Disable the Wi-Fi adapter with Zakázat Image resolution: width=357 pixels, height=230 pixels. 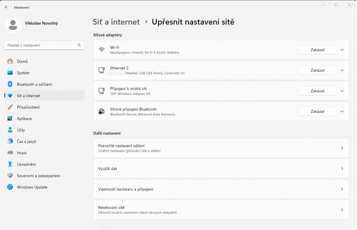coord(317,50)
